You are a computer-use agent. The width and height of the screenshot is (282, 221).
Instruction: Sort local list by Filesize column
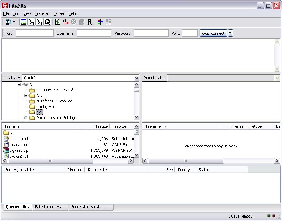96,126
